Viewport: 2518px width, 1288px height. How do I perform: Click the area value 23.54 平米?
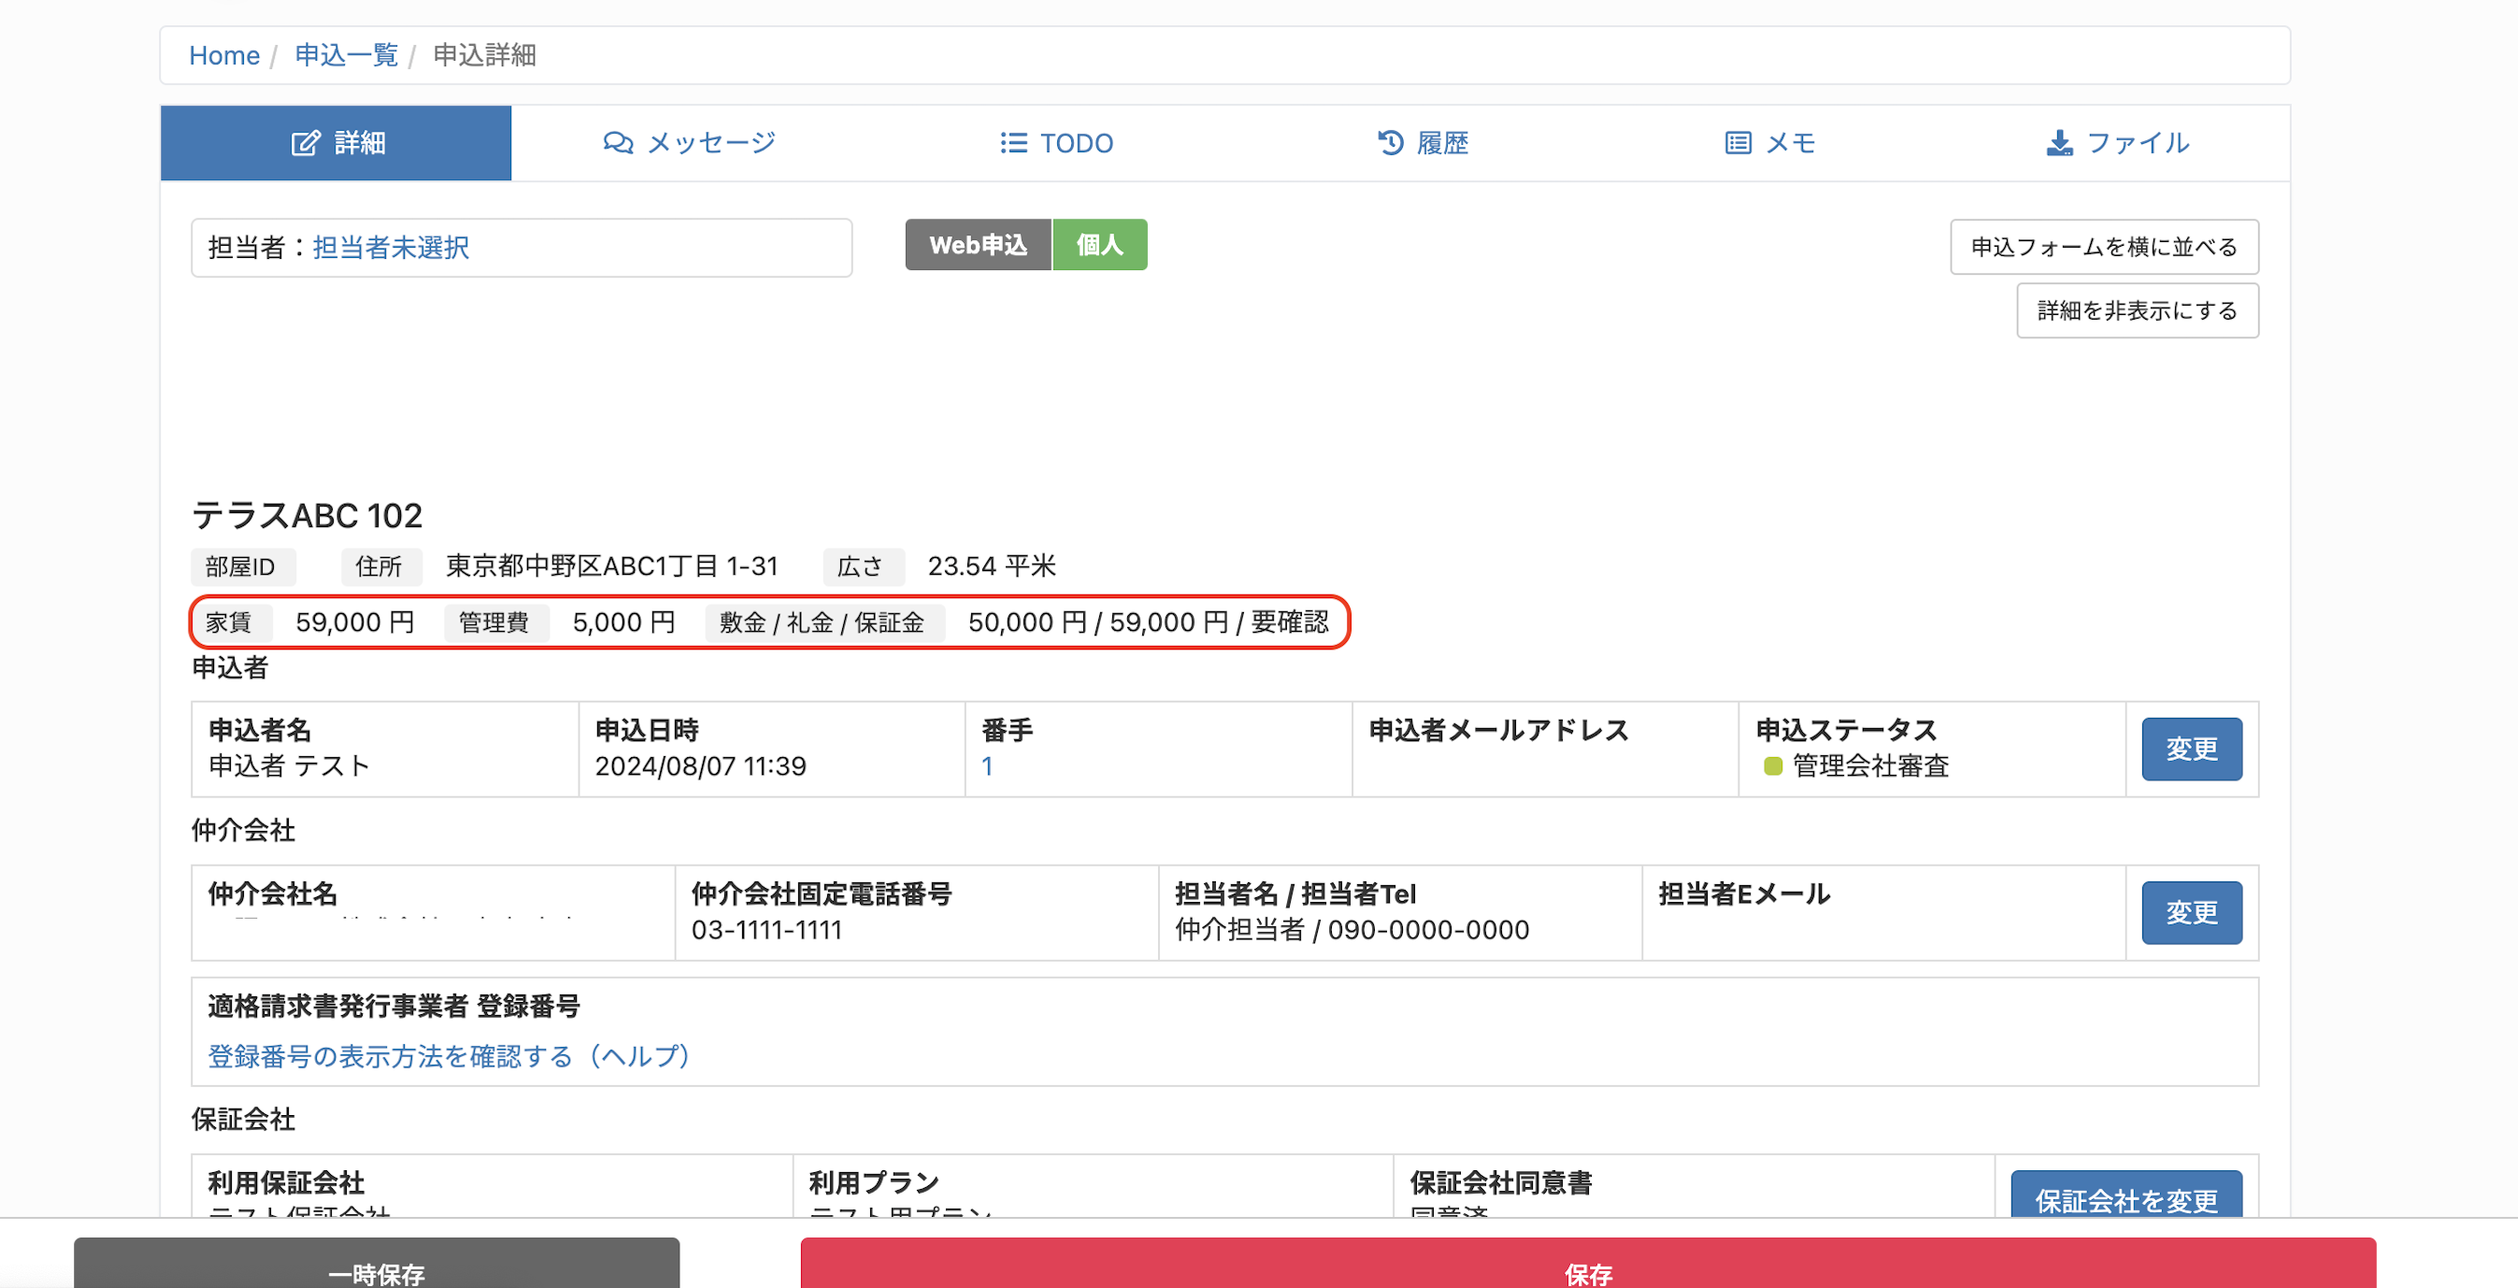(991, 565)
